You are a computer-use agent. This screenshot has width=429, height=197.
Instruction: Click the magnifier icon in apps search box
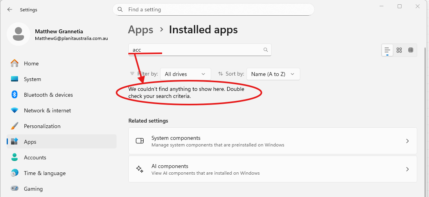(266, 50)
